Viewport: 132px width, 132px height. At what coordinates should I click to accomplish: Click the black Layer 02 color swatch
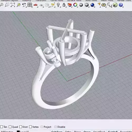(x=18, y=131)
